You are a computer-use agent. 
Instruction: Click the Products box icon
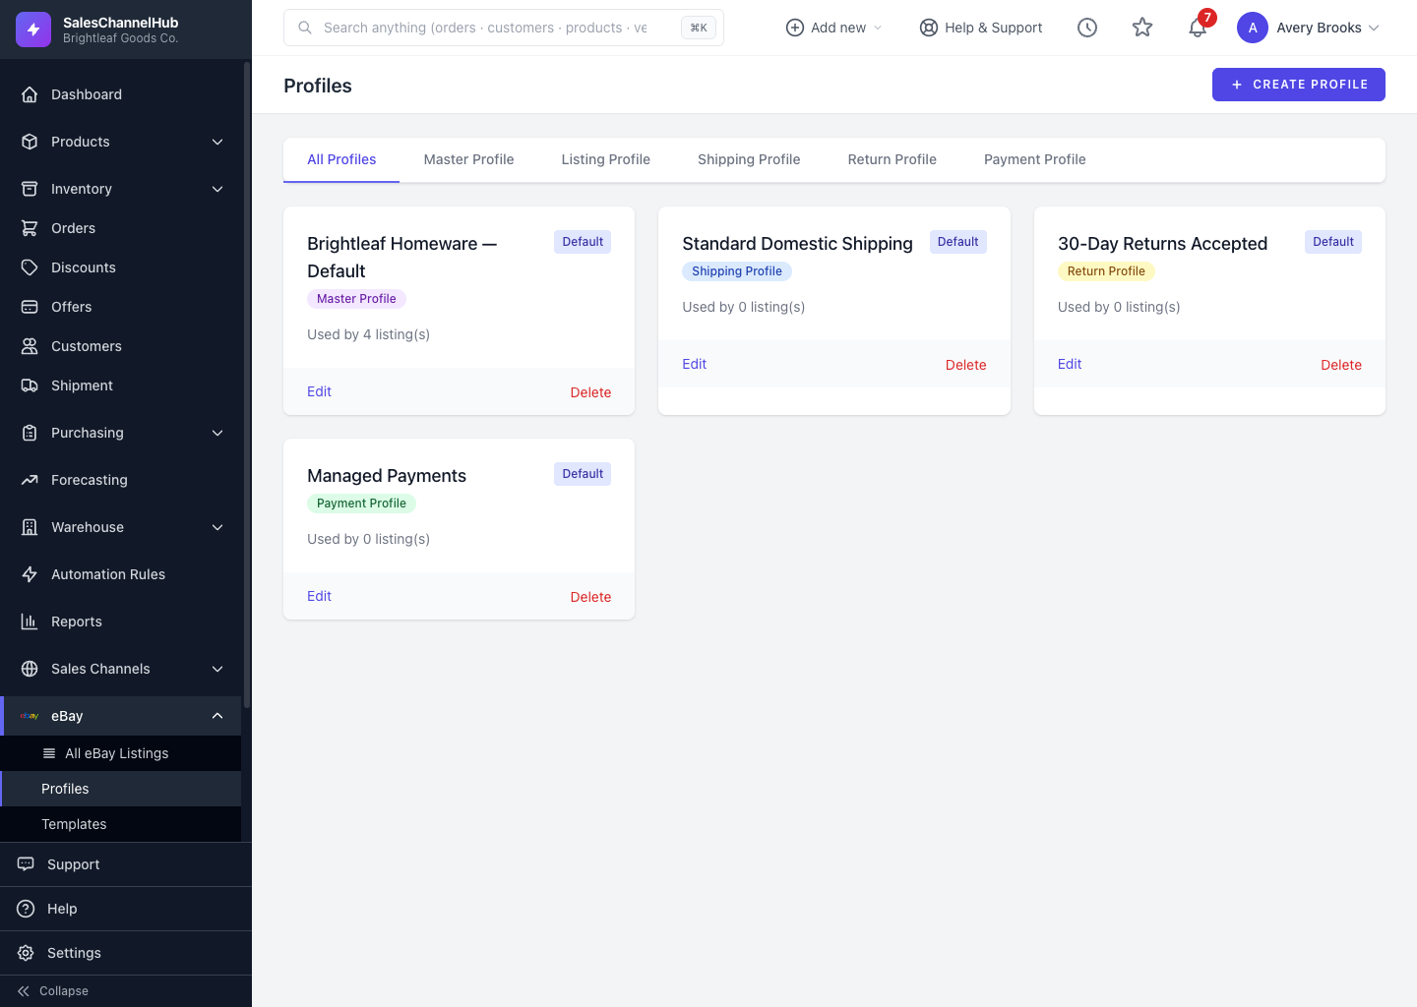pos(30,142)
